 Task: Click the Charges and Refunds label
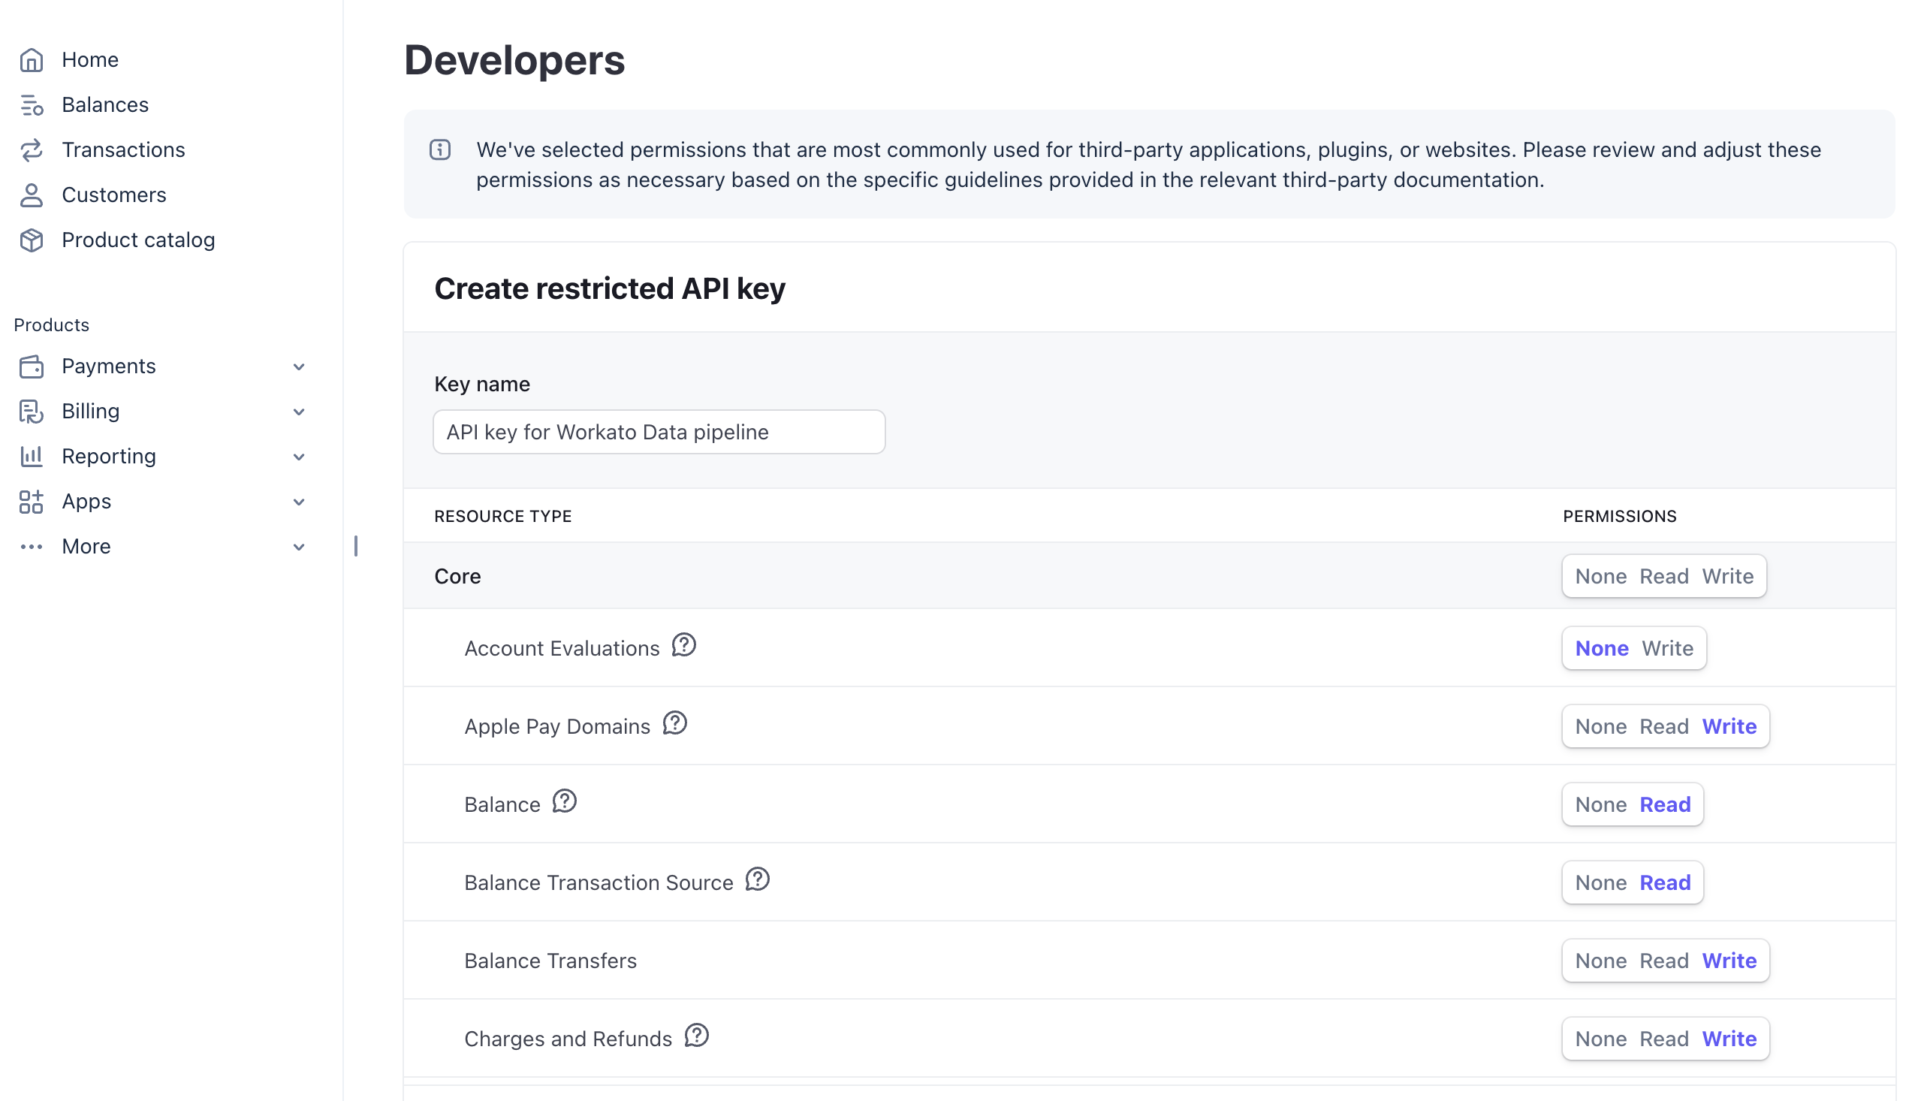coord(568,1038)
